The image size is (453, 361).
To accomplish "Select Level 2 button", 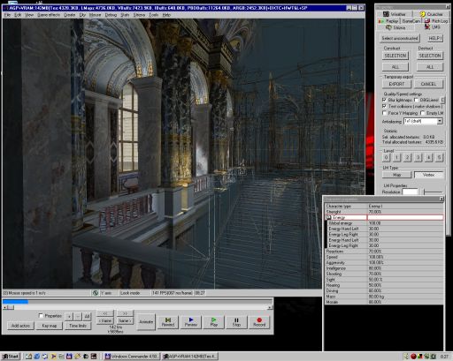I will 407,158.
